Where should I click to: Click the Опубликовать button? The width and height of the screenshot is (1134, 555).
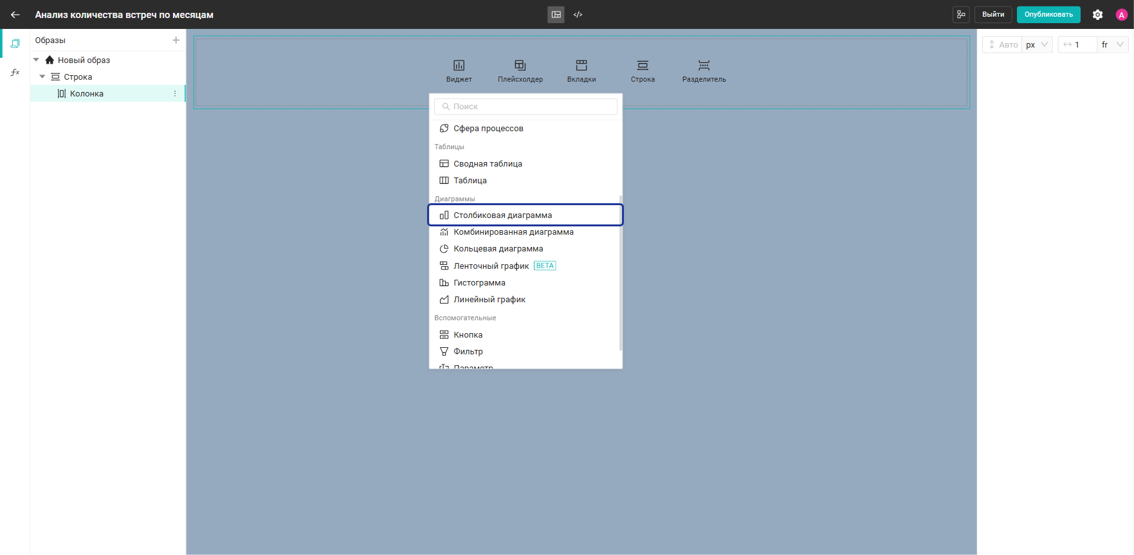coord(1048,14)
